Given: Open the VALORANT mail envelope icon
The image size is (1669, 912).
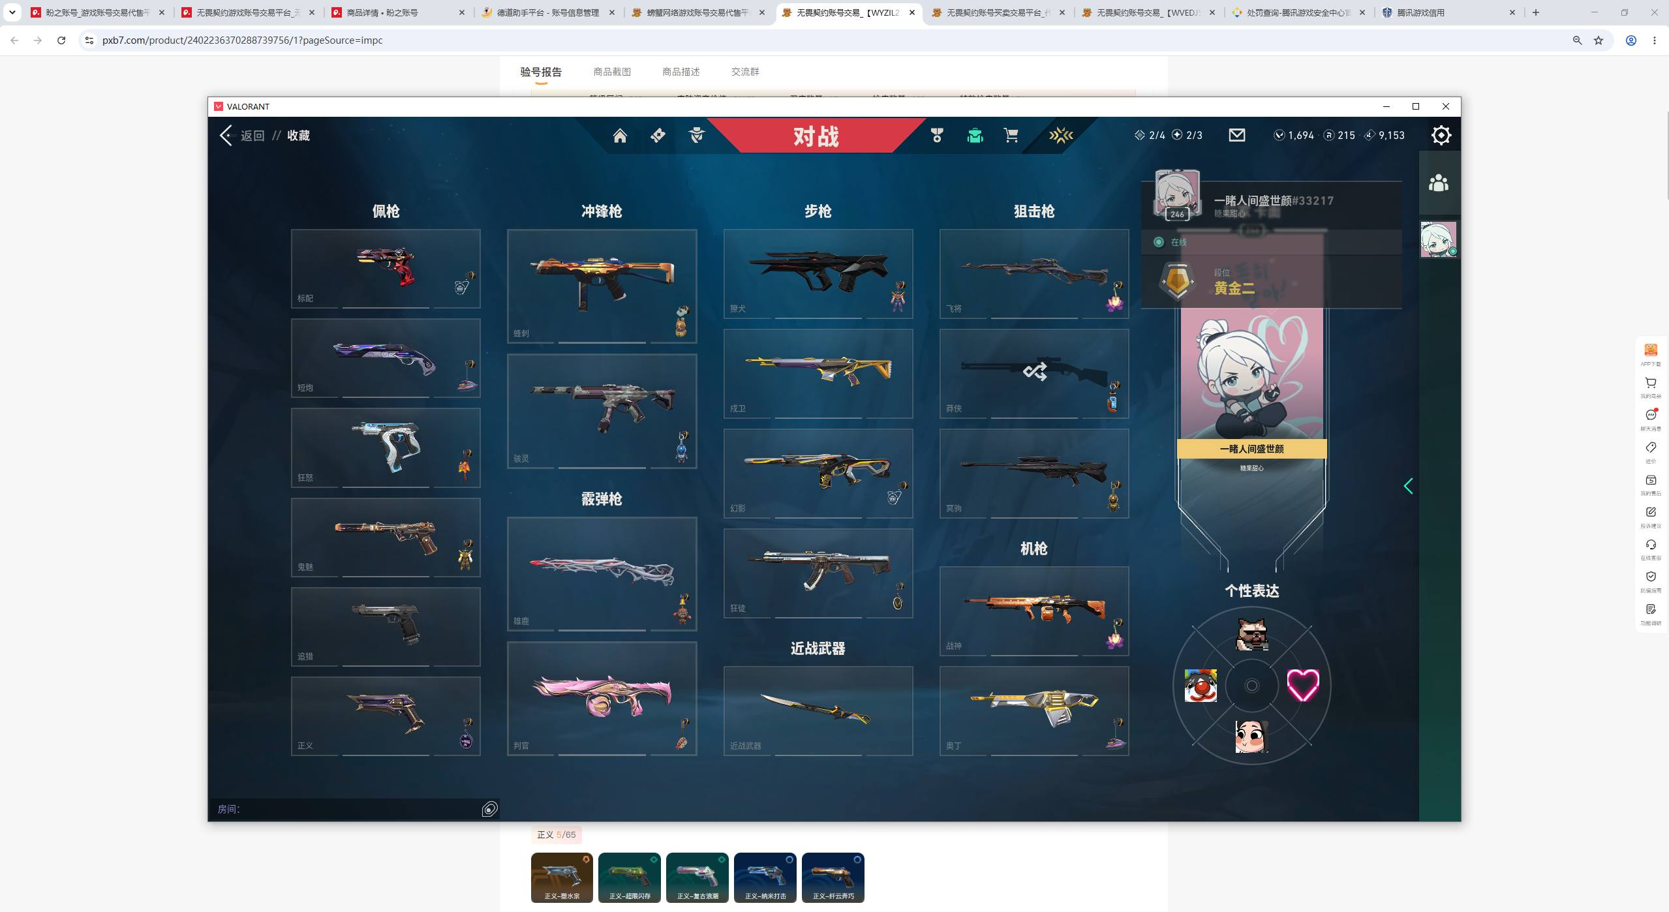Looking at the screenshot, I should pyautogui.click(x=1236, y=135).
